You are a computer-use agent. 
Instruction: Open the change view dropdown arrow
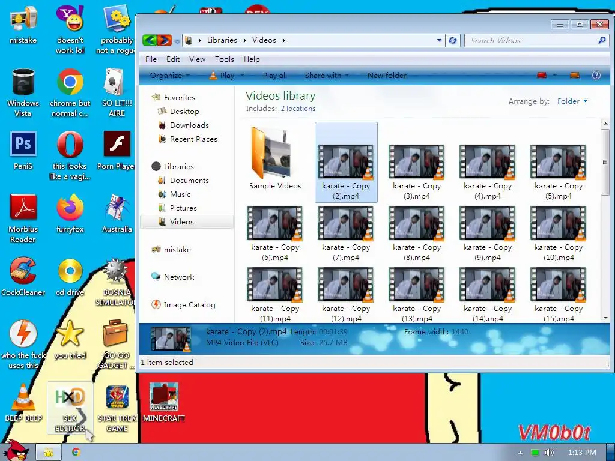555,75
